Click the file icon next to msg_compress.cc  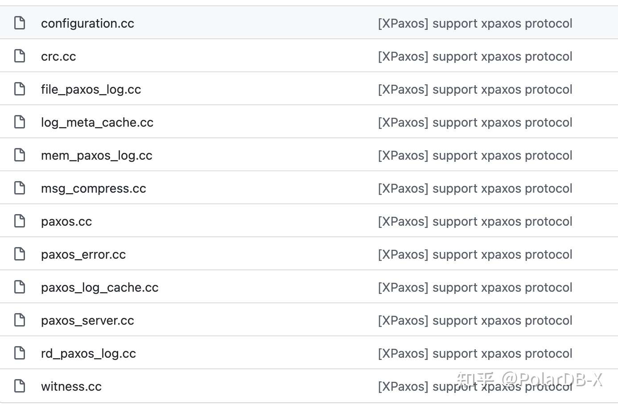(x=20, y=188)
